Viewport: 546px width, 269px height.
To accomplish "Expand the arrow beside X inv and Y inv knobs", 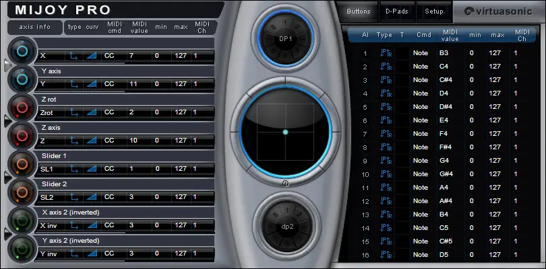I will pyautogui.click(x=7, y=234).
